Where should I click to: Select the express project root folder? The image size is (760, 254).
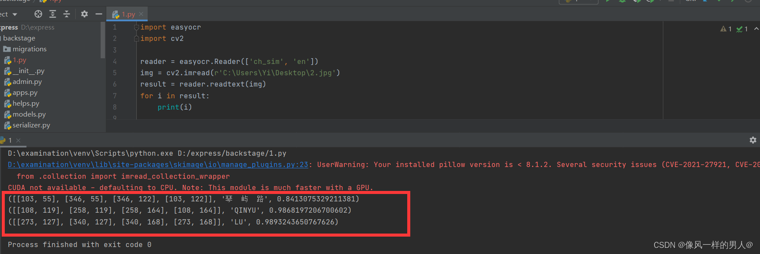tap(27, 27)
